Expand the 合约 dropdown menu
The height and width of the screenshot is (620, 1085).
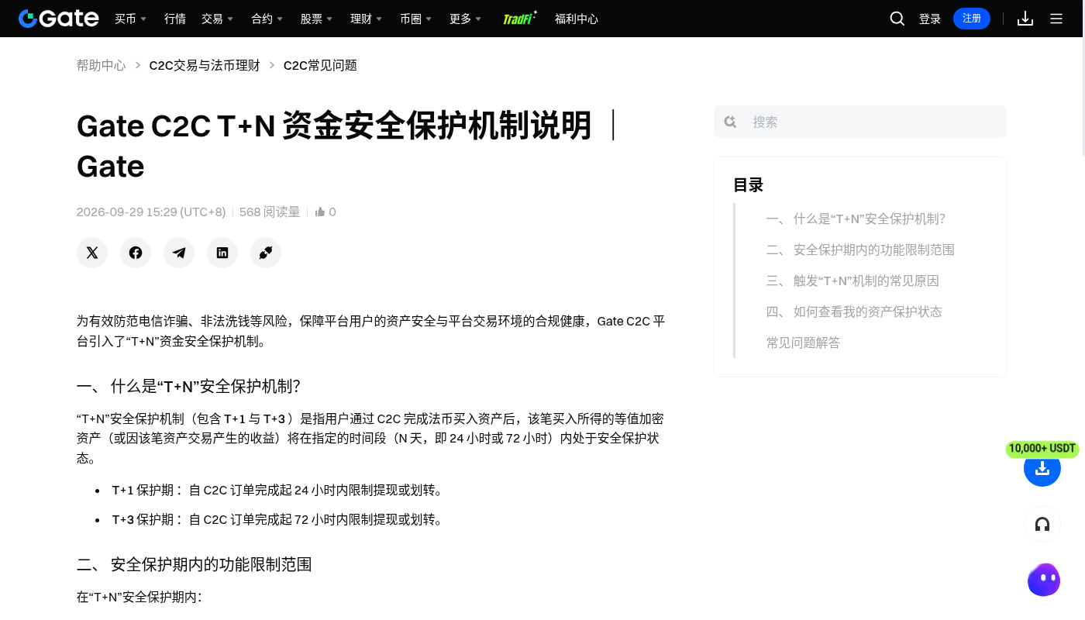267,19
